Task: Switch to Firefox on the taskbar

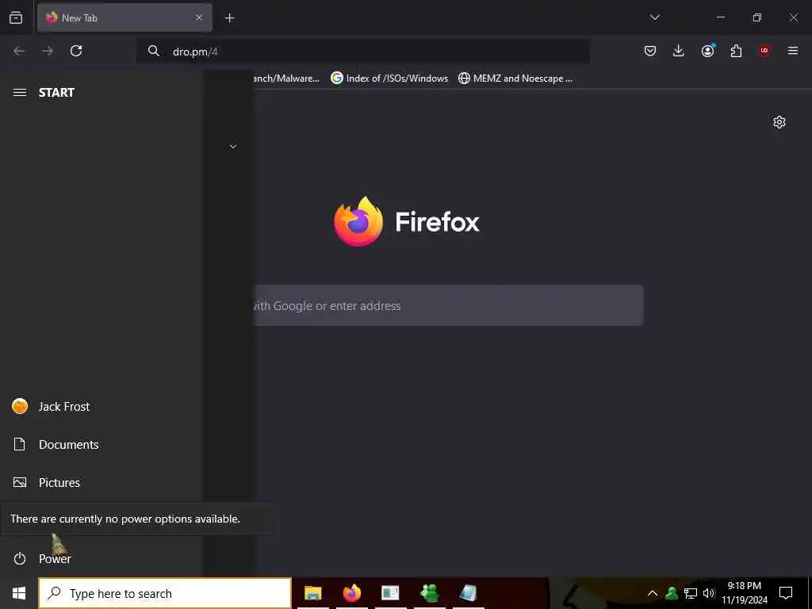Action: coord(352,593)
